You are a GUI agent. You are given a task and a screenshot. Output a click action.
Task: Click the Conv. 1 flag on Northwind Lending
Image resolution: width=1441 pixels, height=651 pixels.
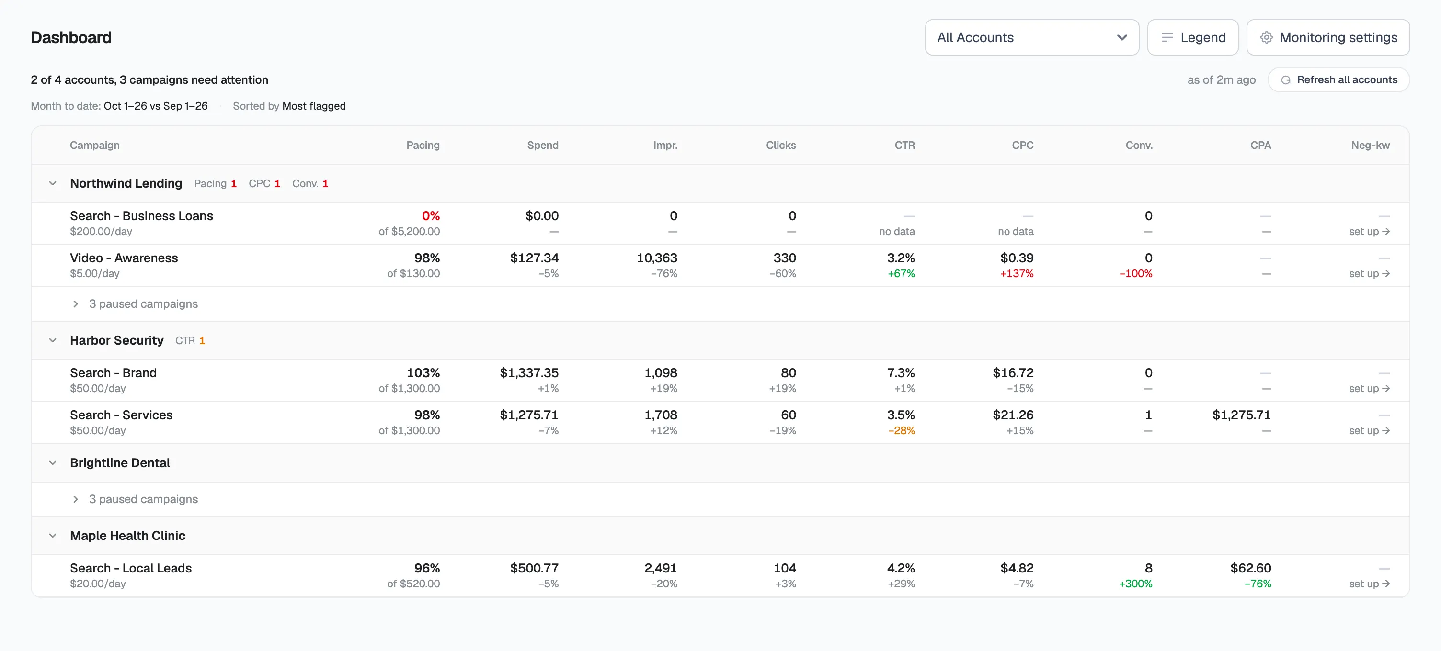(310, 183)
